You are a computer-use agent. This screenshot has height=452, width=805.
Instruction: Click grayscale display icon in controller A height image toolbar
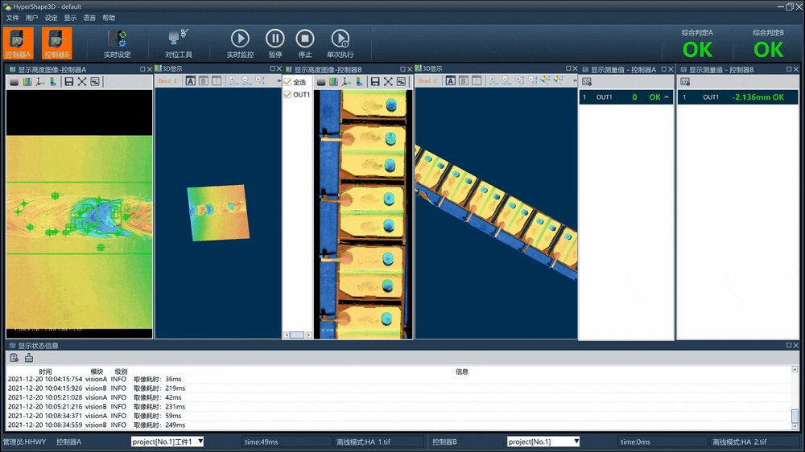14,81
